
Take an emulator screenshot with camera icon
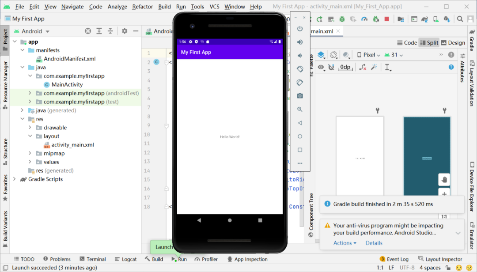[299, 96]
